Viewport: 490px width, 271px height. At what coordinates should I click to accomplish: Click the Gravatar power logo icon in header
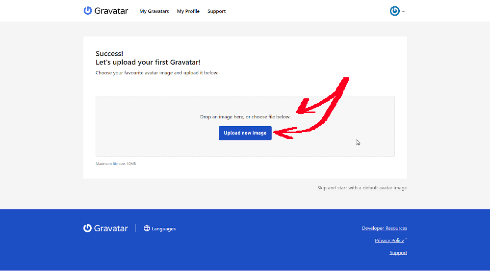coord(88,11)
